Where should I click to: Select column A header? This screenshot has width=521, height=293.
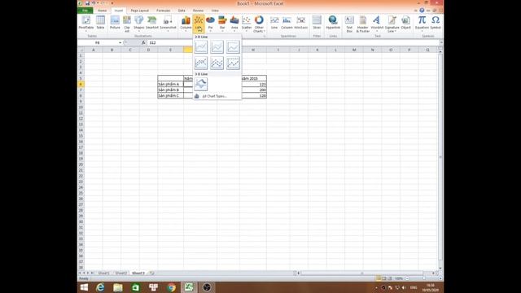94,50
